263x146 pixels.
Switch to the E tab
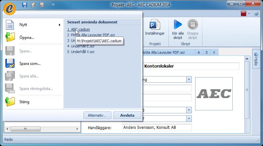(207, 52)
